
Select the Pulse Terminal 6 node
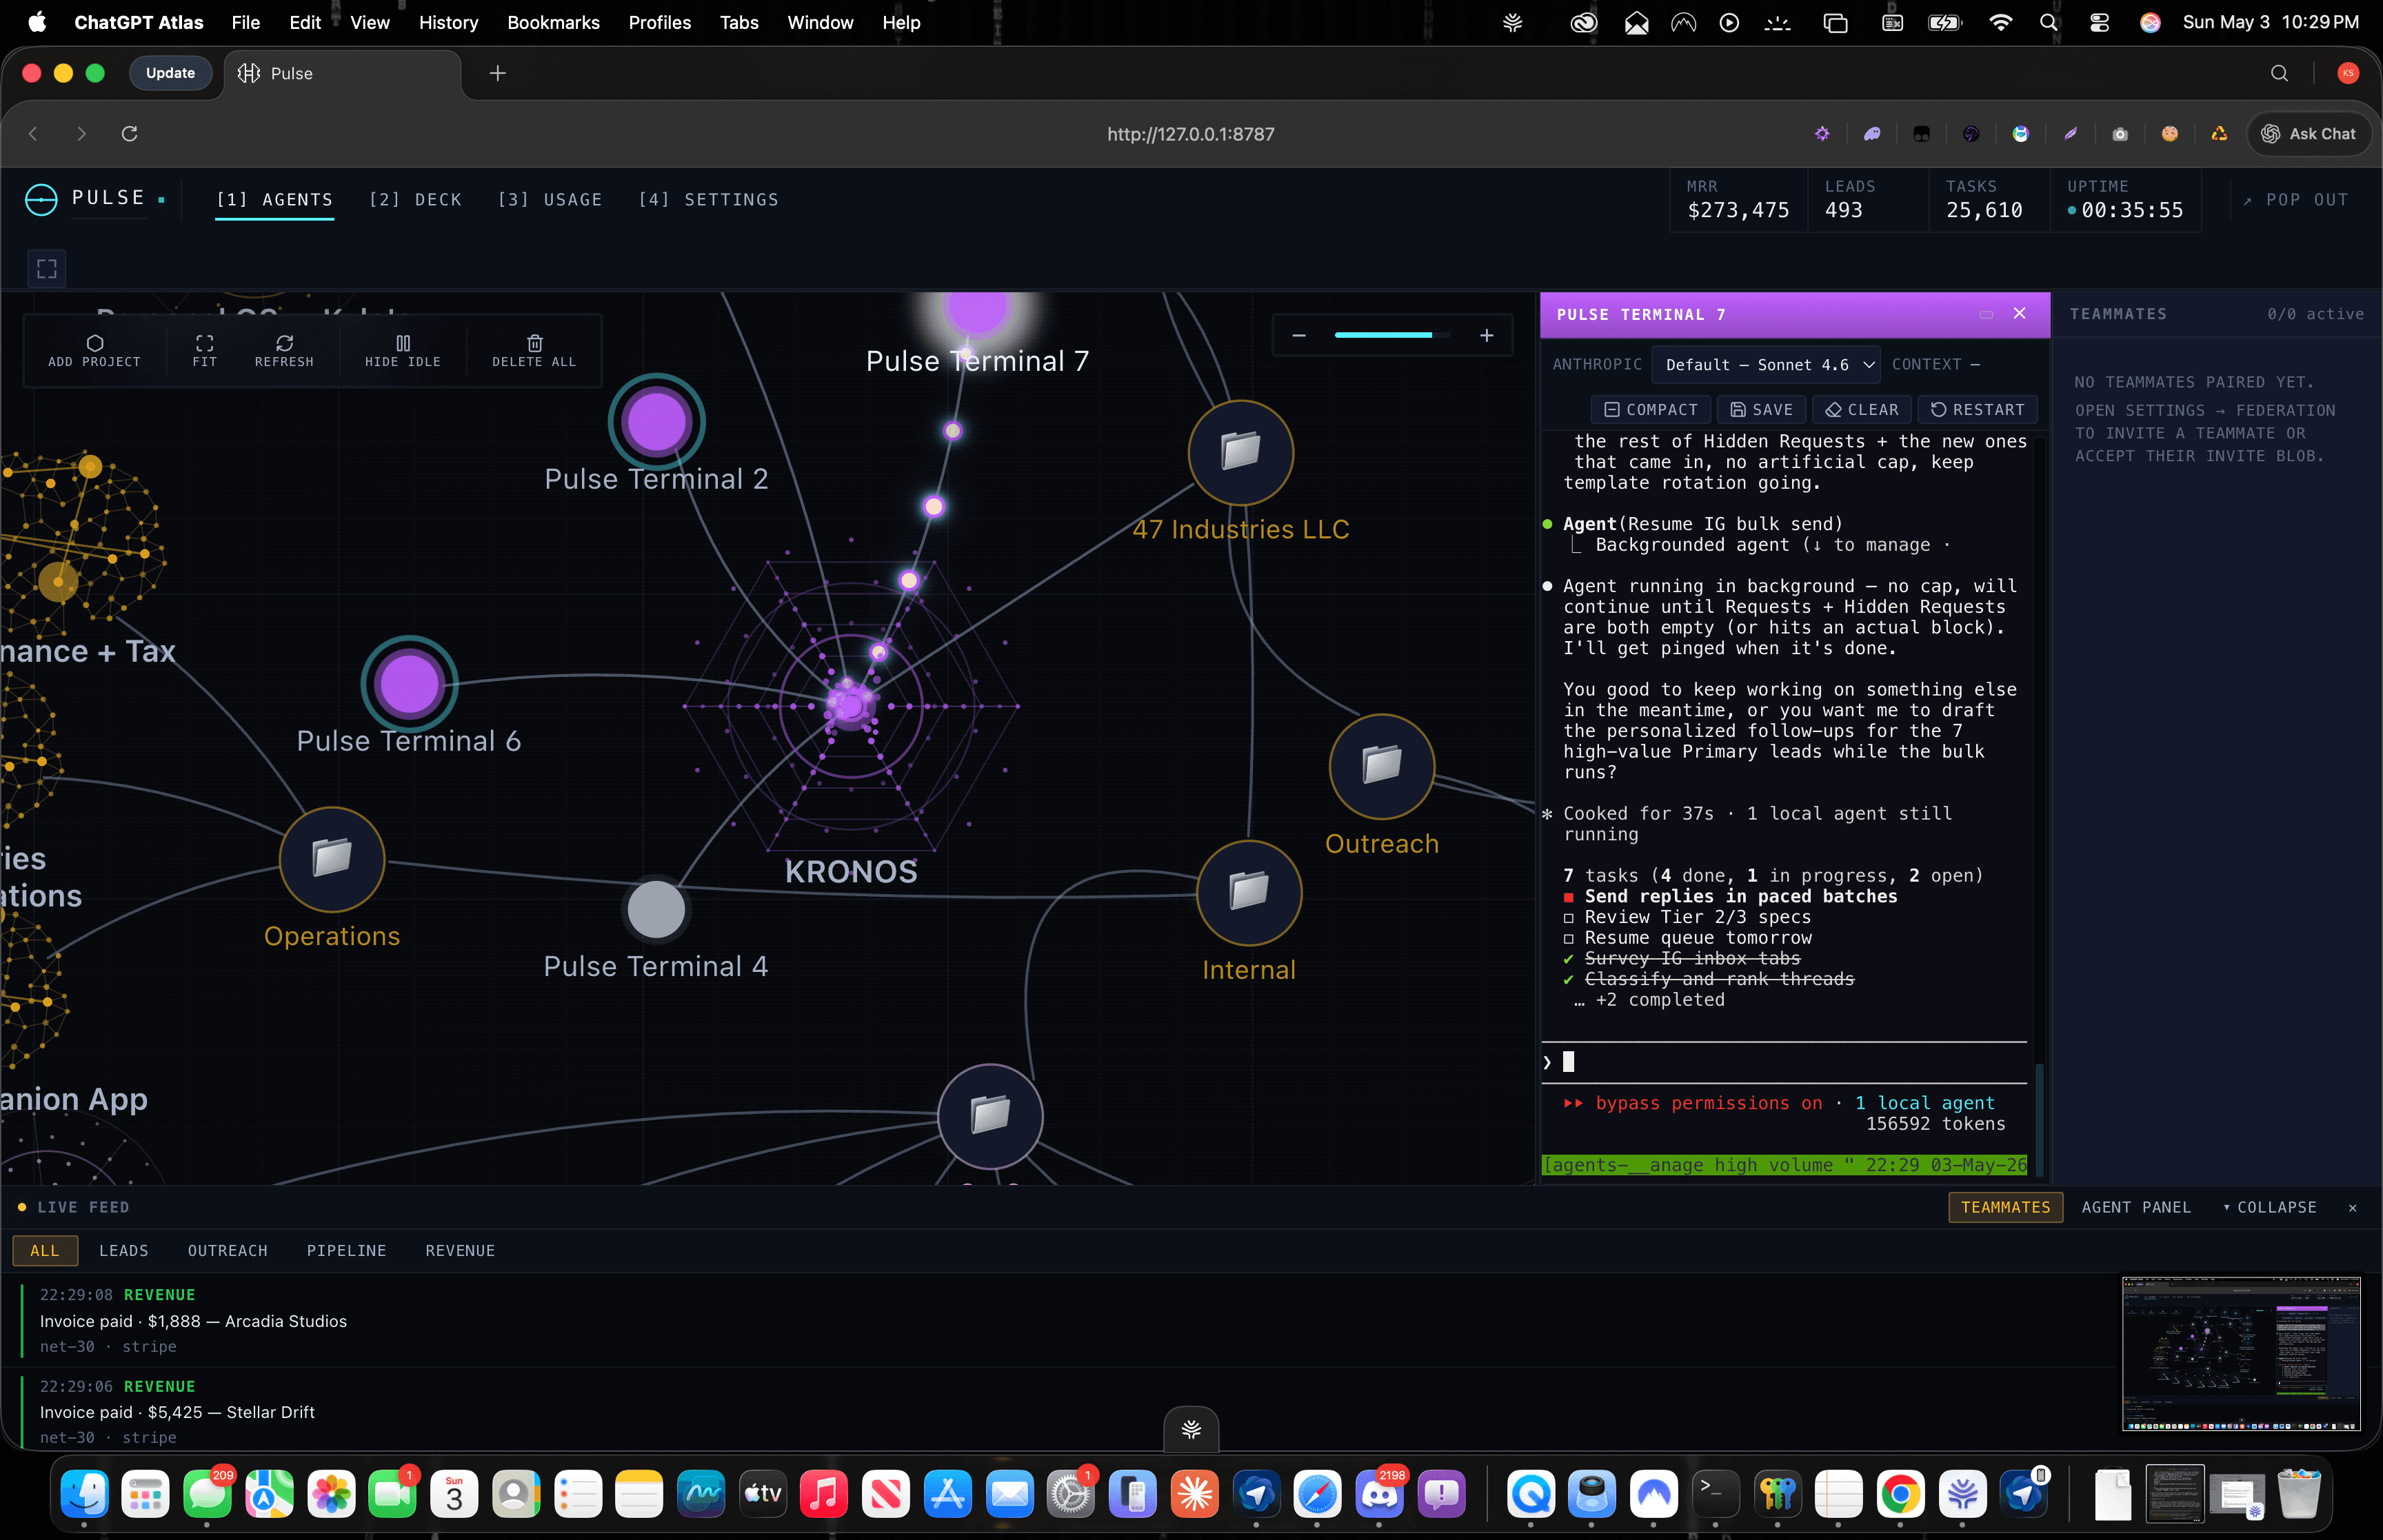point(409,684)
